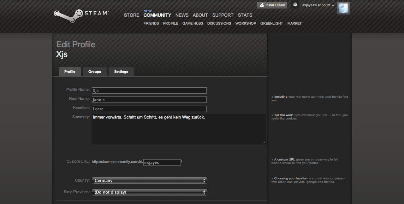The width and height of the screenshot is (404, 204).
Task: Click the Summary textarea resize handle
Action: tap(264, 142)
